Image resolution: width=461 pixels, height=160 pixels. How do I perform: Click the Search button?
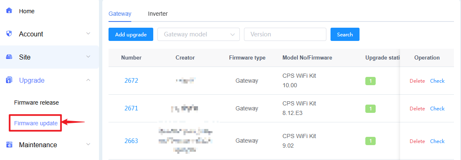point(345,34)
